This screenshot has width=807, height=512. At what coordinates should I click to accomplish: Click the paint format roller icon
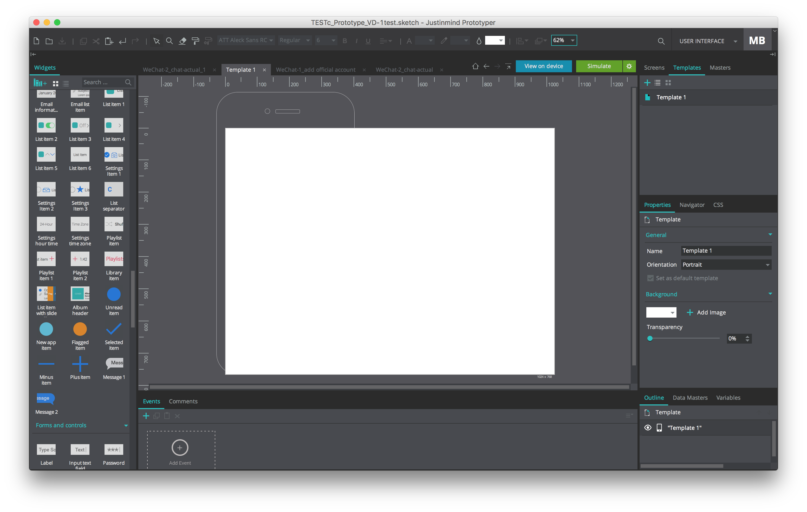(196, 41)
